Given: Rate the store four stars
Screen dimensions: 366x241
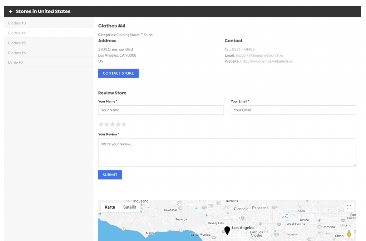Looking at the screenshot, I should click(118, 124).
